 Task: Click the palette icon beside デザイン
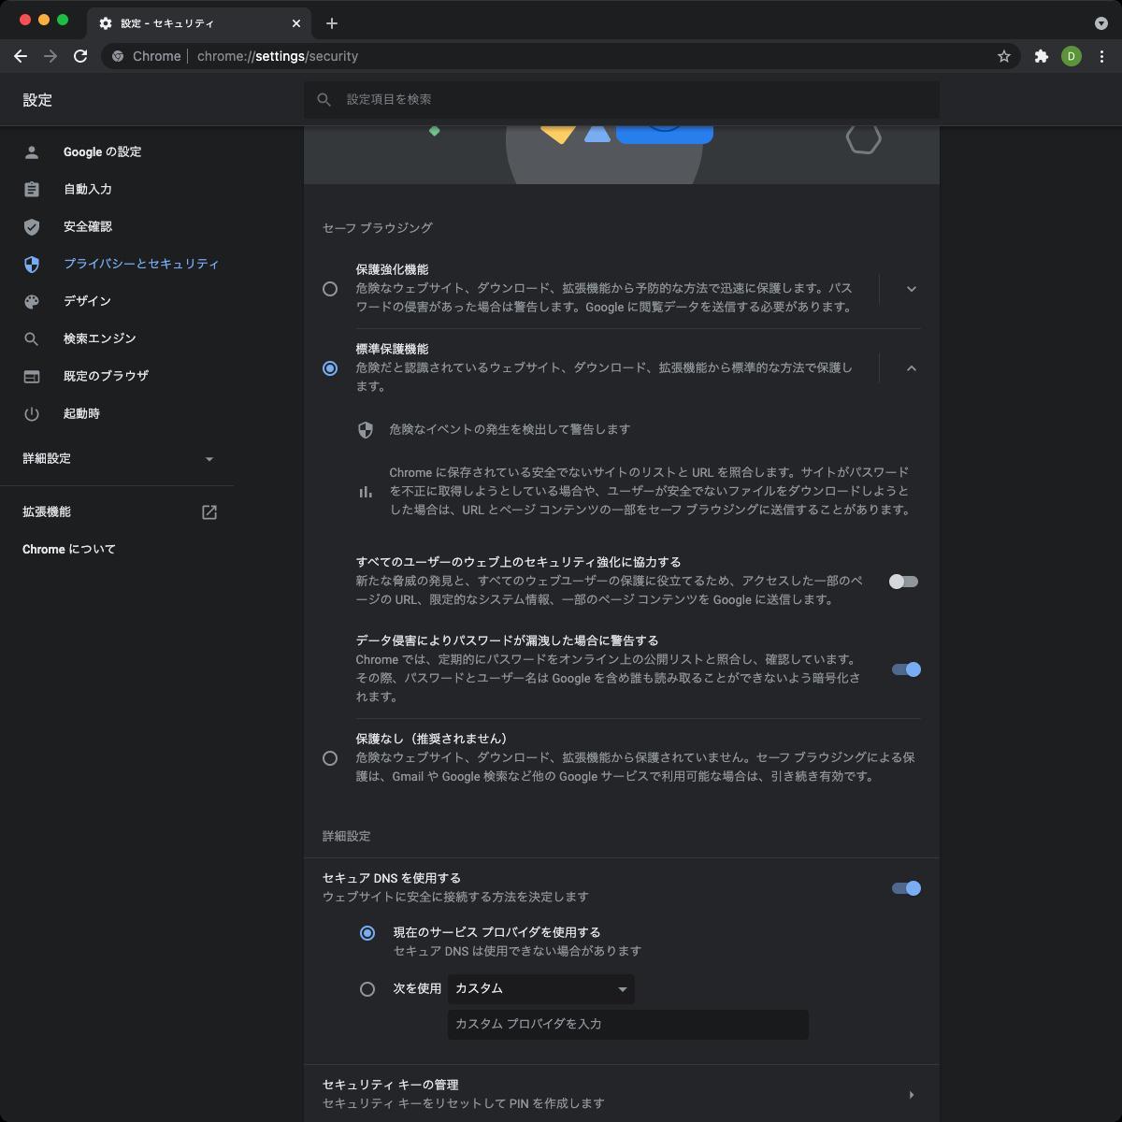click(32, 301)
